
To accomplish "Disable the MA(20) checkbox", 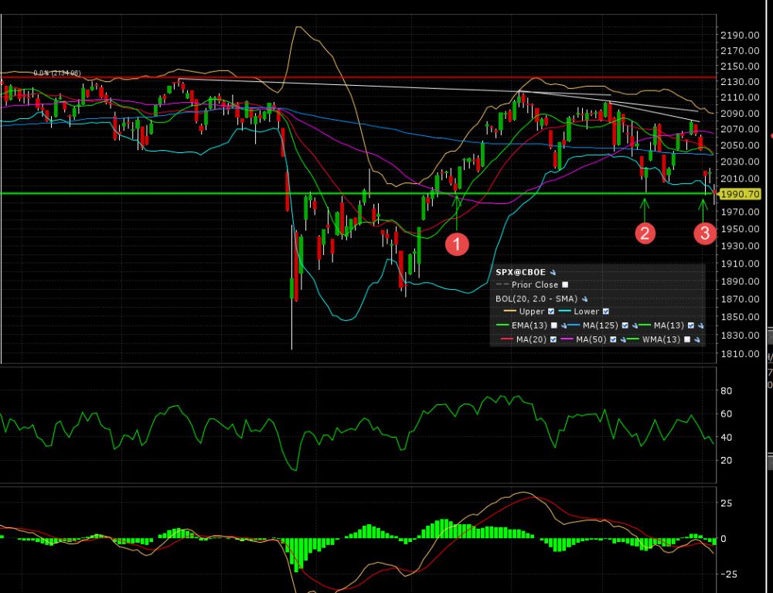I will coord(553,339).
